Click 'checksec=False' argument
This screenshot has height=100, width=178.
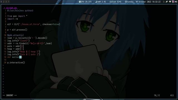(x=51, y=24)
